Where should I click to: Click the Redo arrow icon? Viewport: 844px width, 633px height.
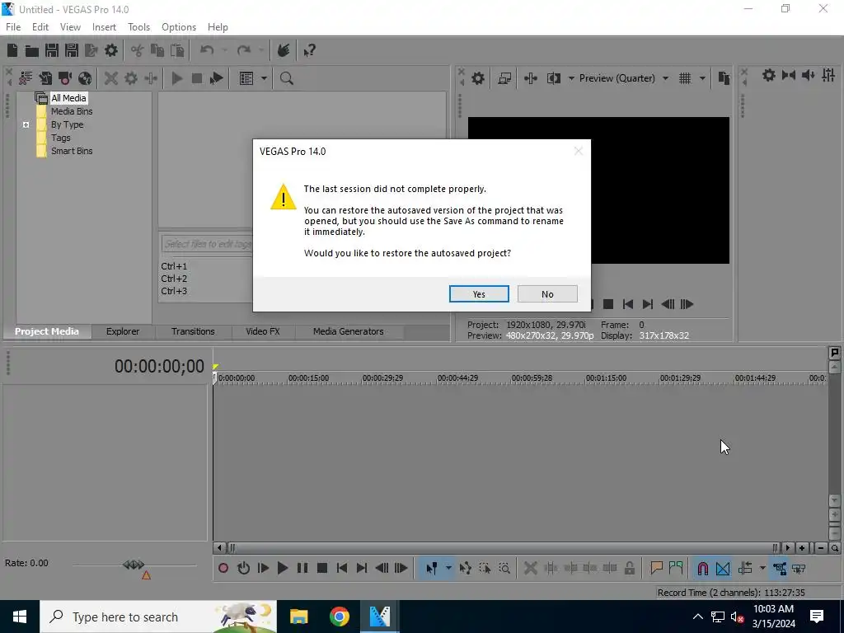click(244, 50)
